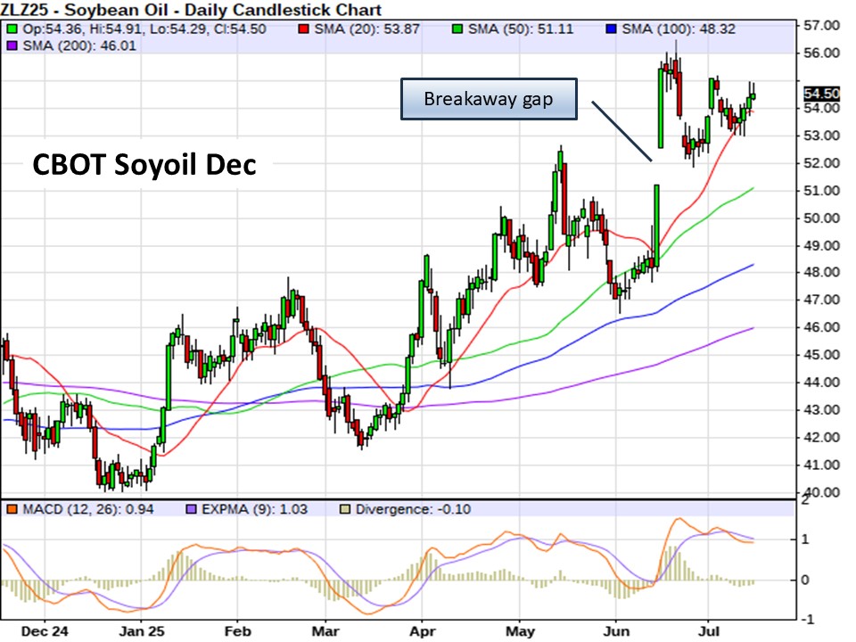
Task: Click the tan Divergence legend swatch
Action: (x=346, y=510)
